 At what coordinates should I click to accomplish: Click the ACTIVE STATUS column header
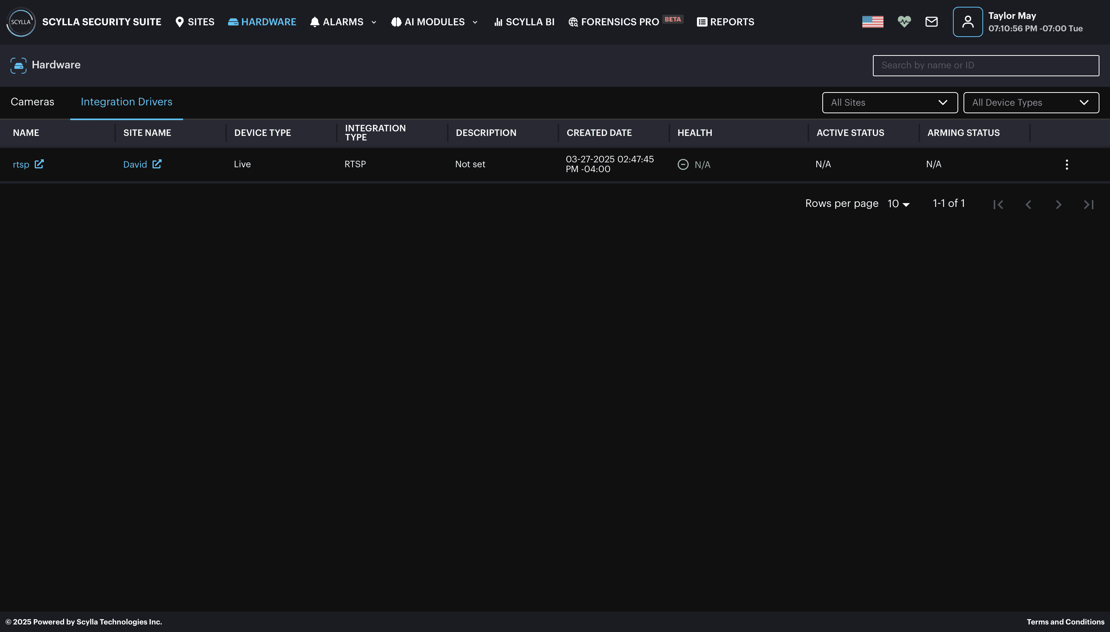pyautogui.click(x=850, y=133)
